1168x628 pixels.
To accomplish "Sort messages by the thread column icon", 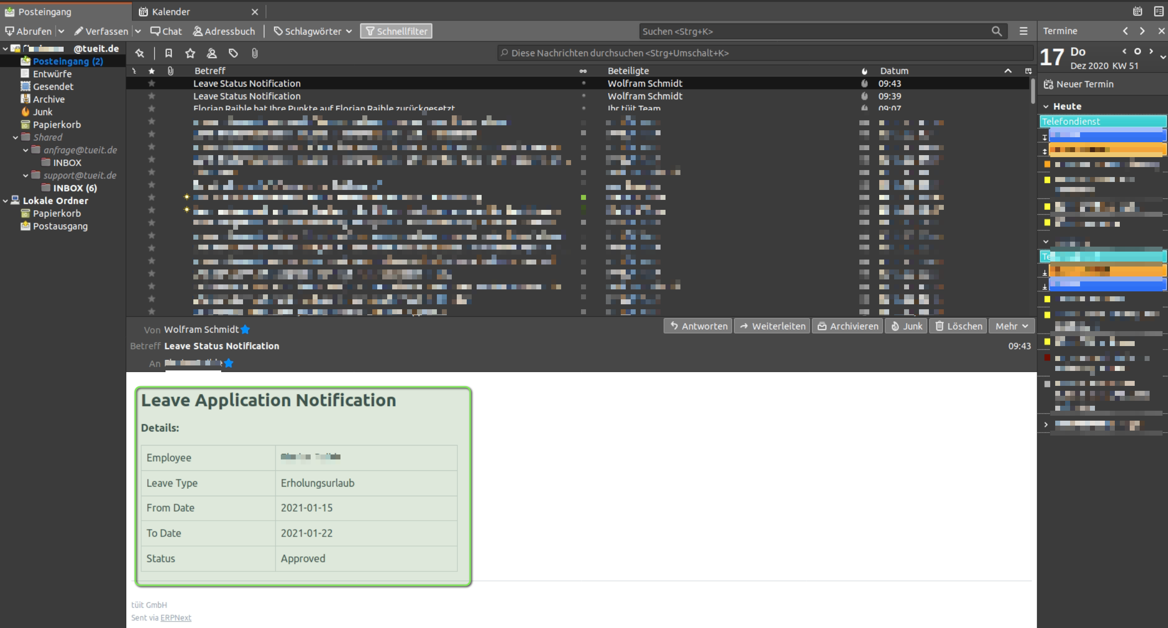I will 134,71.
